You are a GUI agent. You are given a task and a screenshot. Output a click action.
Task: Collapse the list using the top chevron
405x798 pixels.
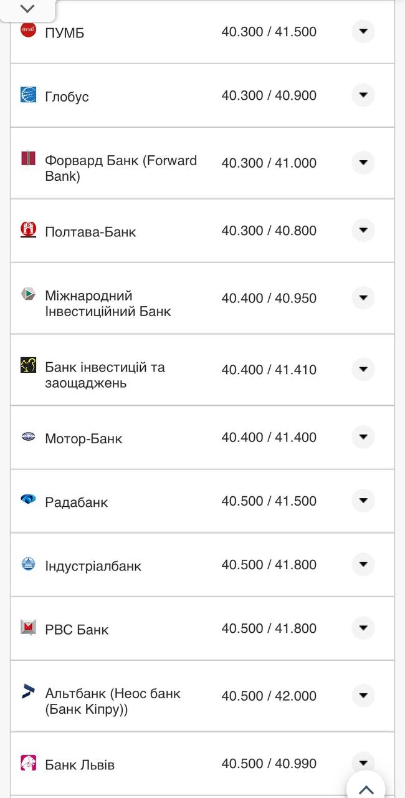[x=26, y=9]
